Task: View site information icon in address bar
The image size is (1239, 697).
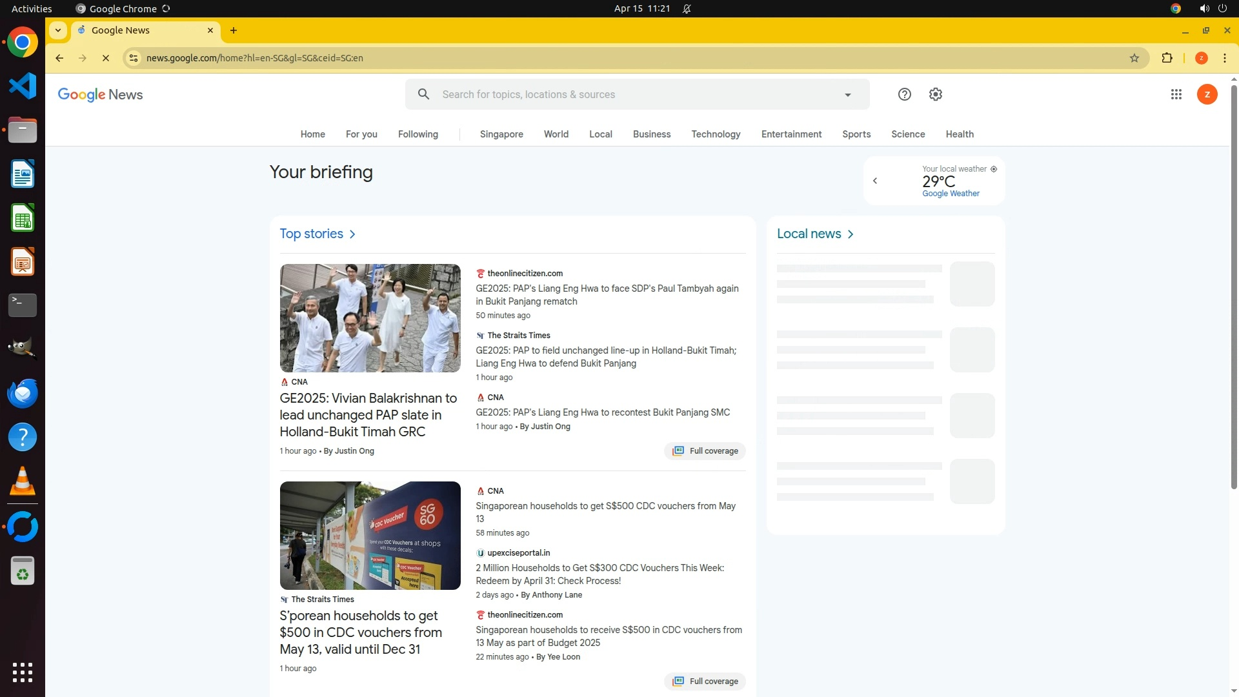Action: 134,58
